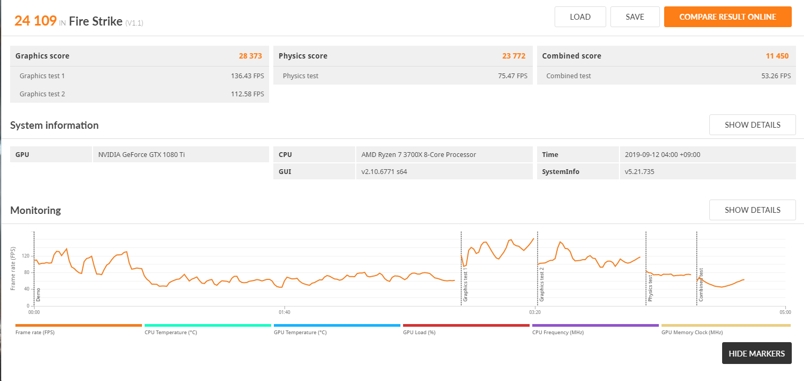This screenshot has height=381, width=804.
Task: Click Physics score value 23 772
Action: [x=514, y=56]
